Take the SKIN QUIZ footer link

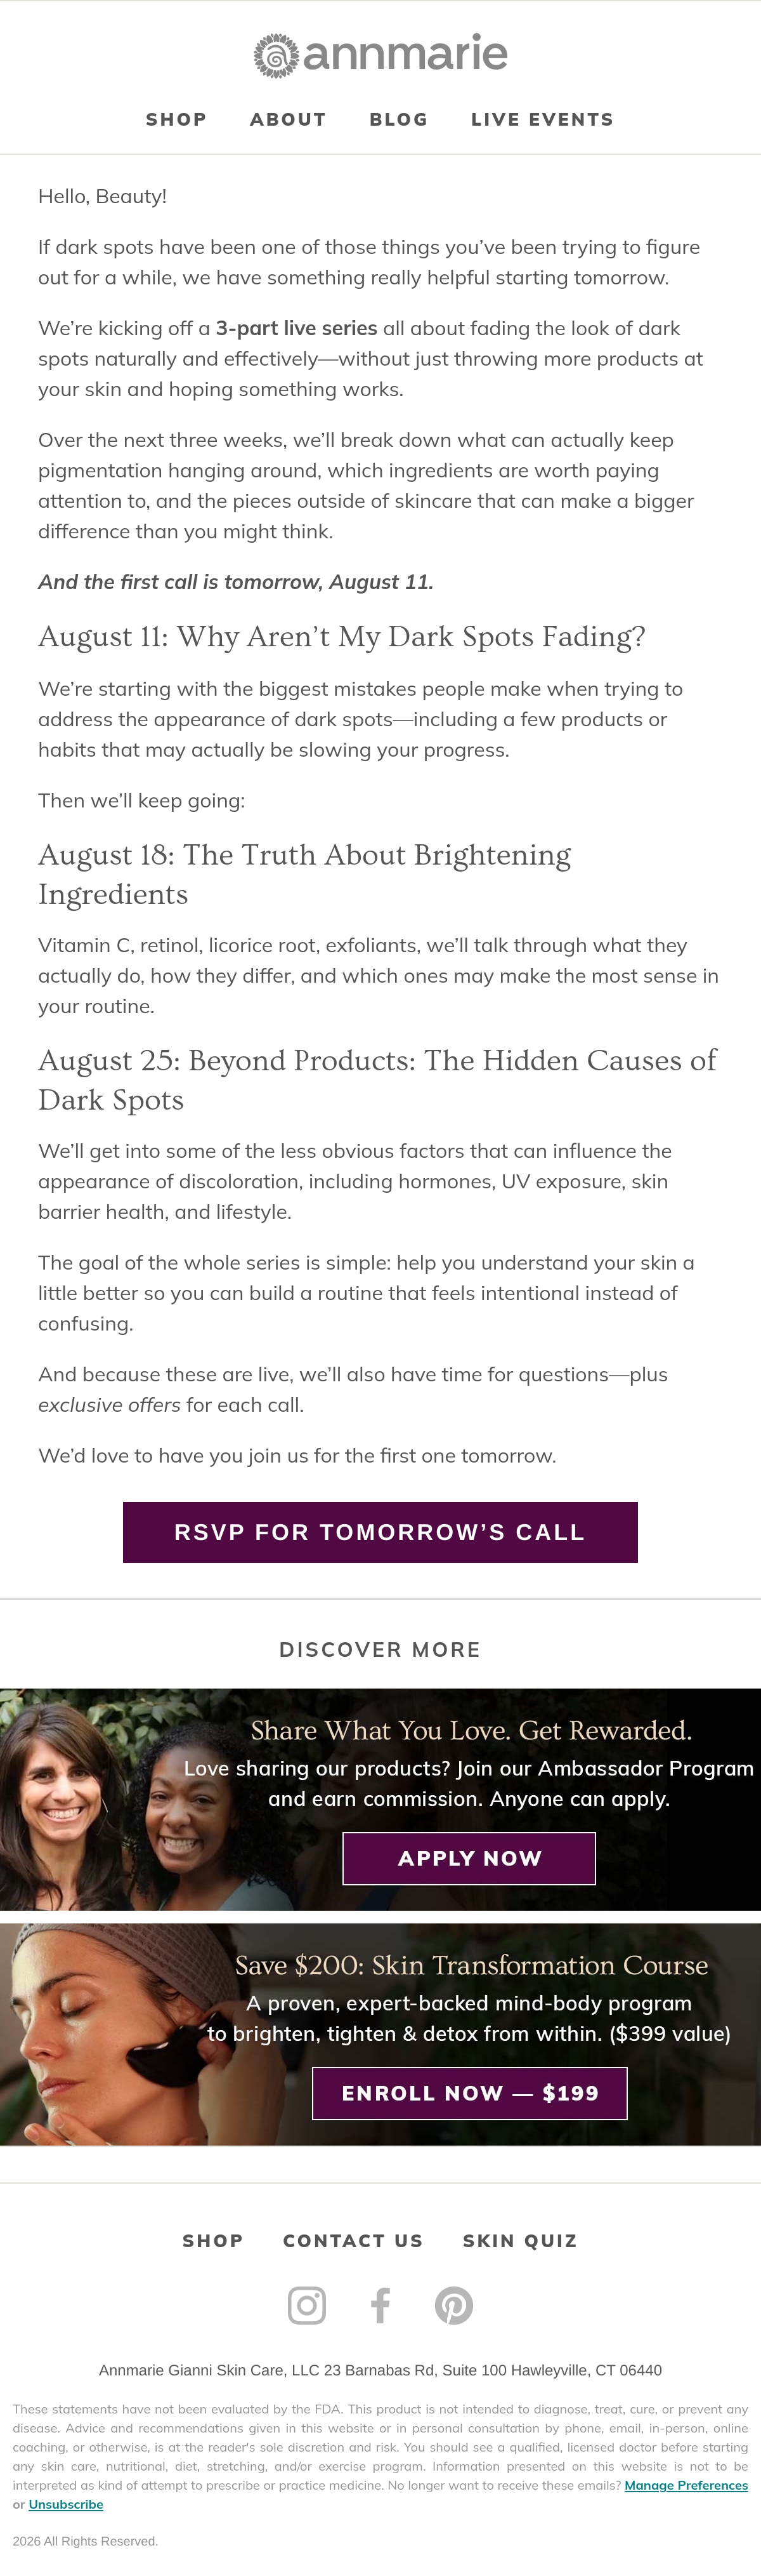(x=520, y=2241)
